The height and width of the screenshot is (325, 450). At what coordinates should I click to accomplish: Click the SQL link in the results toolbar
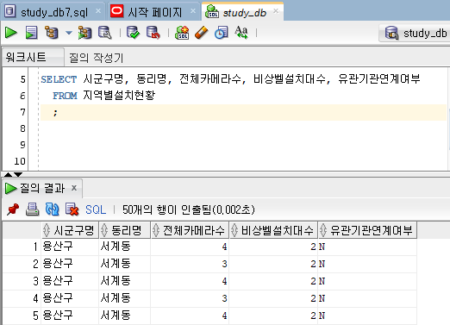pyautogui.click(x=96, y=209)
